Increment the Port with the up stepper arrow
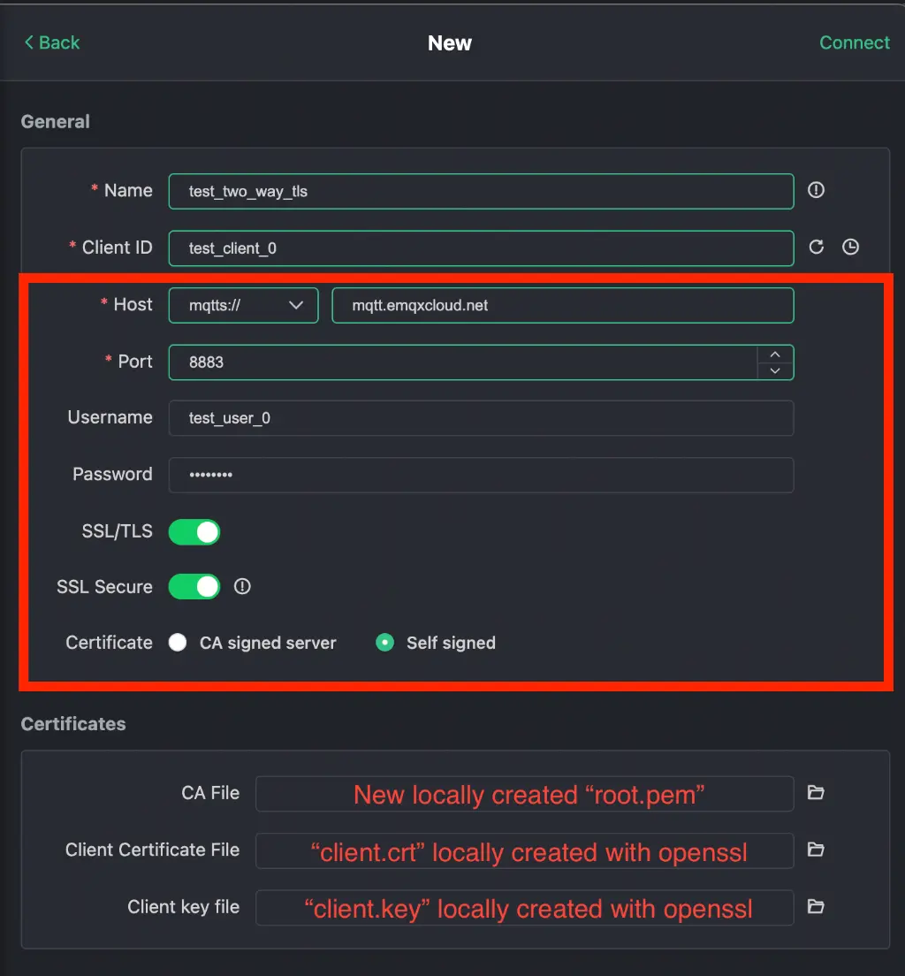This screenshot has height=976, width=905. coord(775,353)
